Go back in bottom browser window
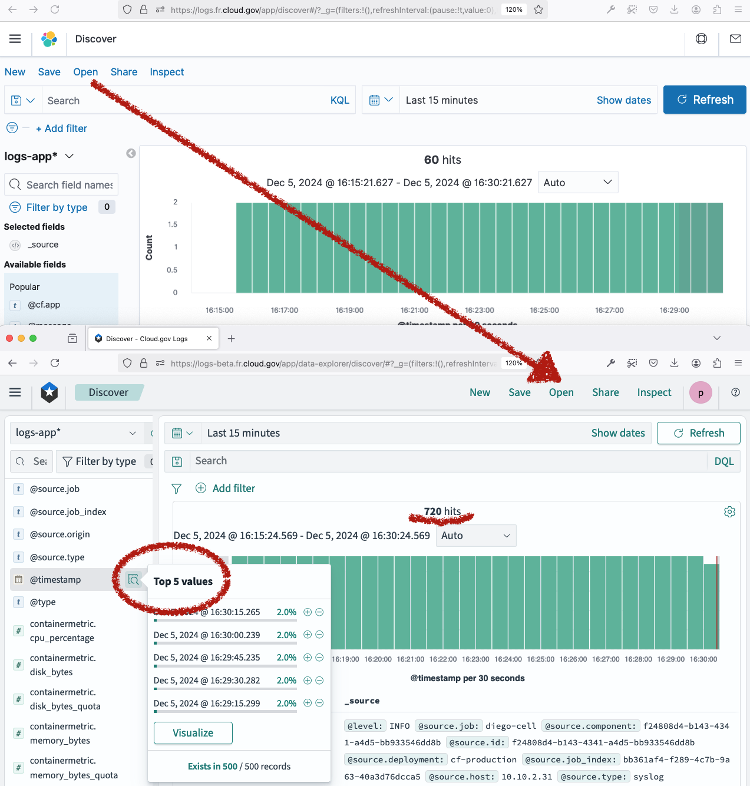This screenshot has height=786, width=750. tap(12, 363)
